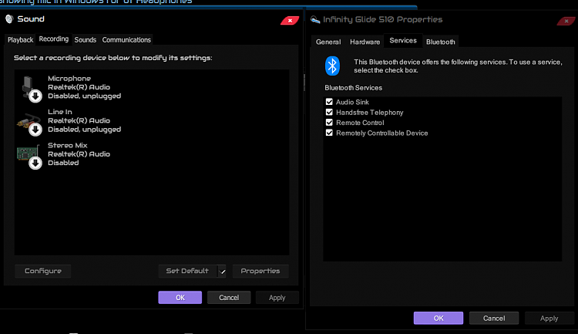Image resolution: width=578 pixels, height=334 pixels.
Task: Open the General tab in Properties
Action: click(x=328, y=42)
